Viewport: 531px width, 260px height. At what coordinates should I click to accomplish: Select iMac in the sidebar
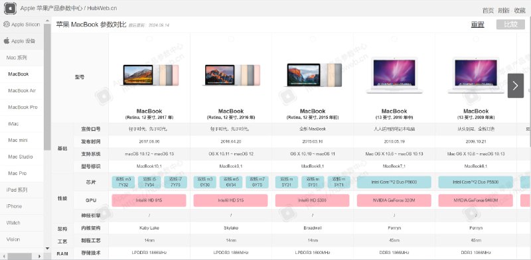click(22, 123)
